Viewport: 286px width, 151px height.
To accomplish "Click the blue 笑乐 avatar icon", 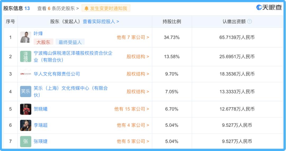I will [x=26, y=91].
